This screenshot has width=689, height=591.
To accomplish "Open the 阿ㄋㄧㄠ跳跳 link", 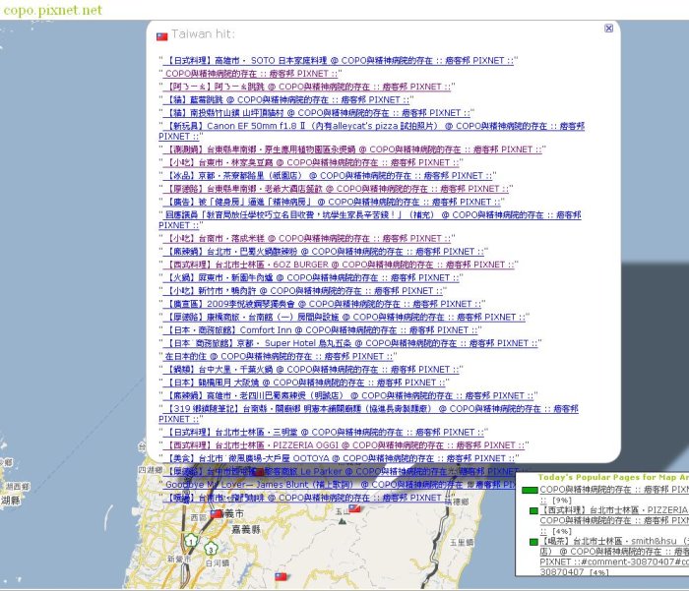I will coord(307,87).
